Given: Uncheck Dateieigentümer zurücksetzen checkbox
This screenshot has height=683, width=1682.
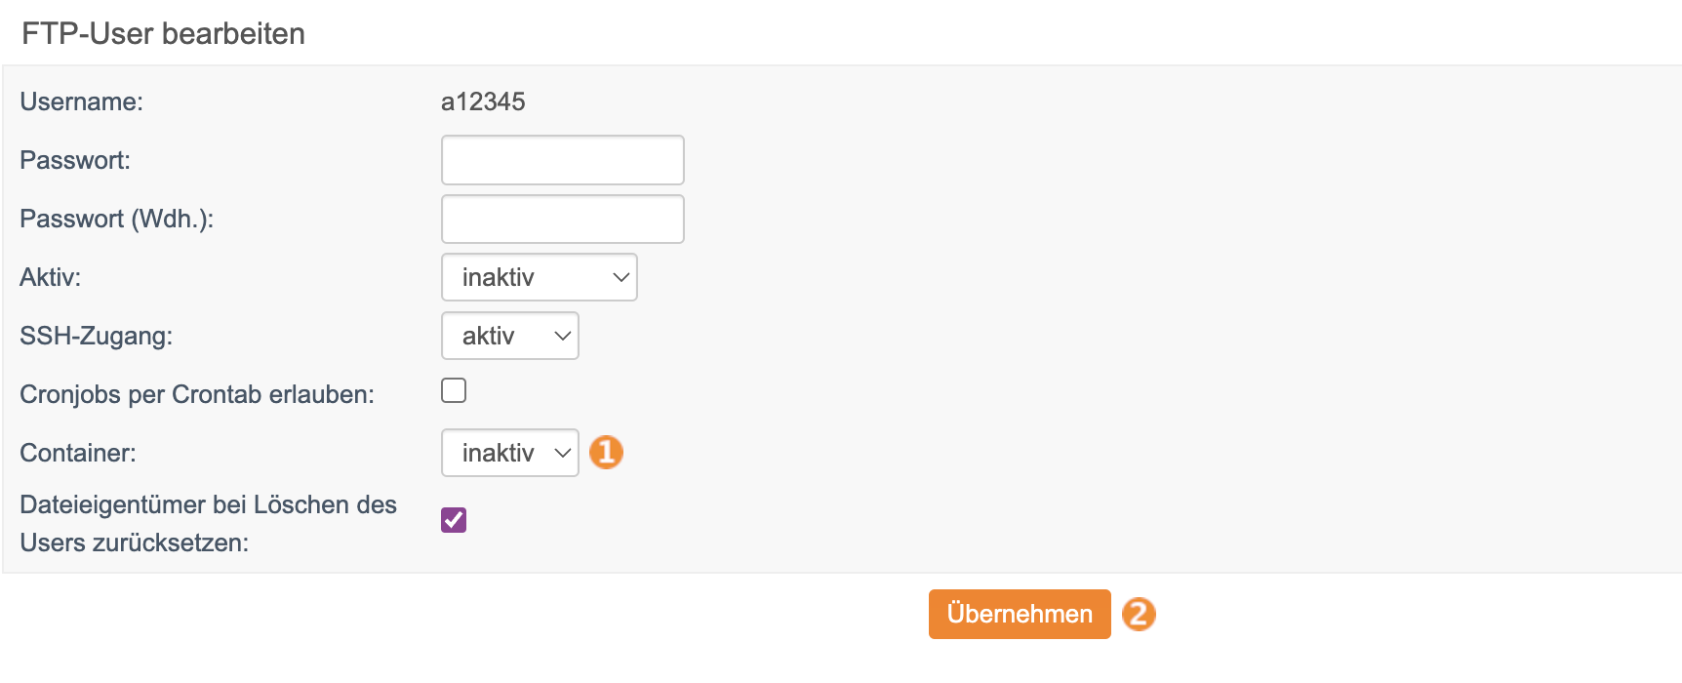Looking at the screenshot, I should coord(454,520).
